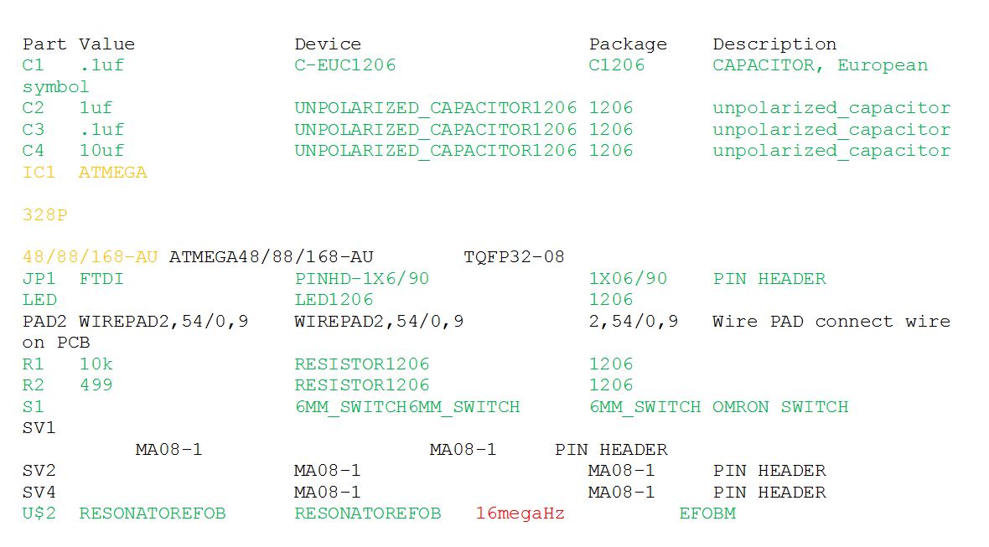
Task: Select the PAD2 part label
Action: tap(44, 322)
